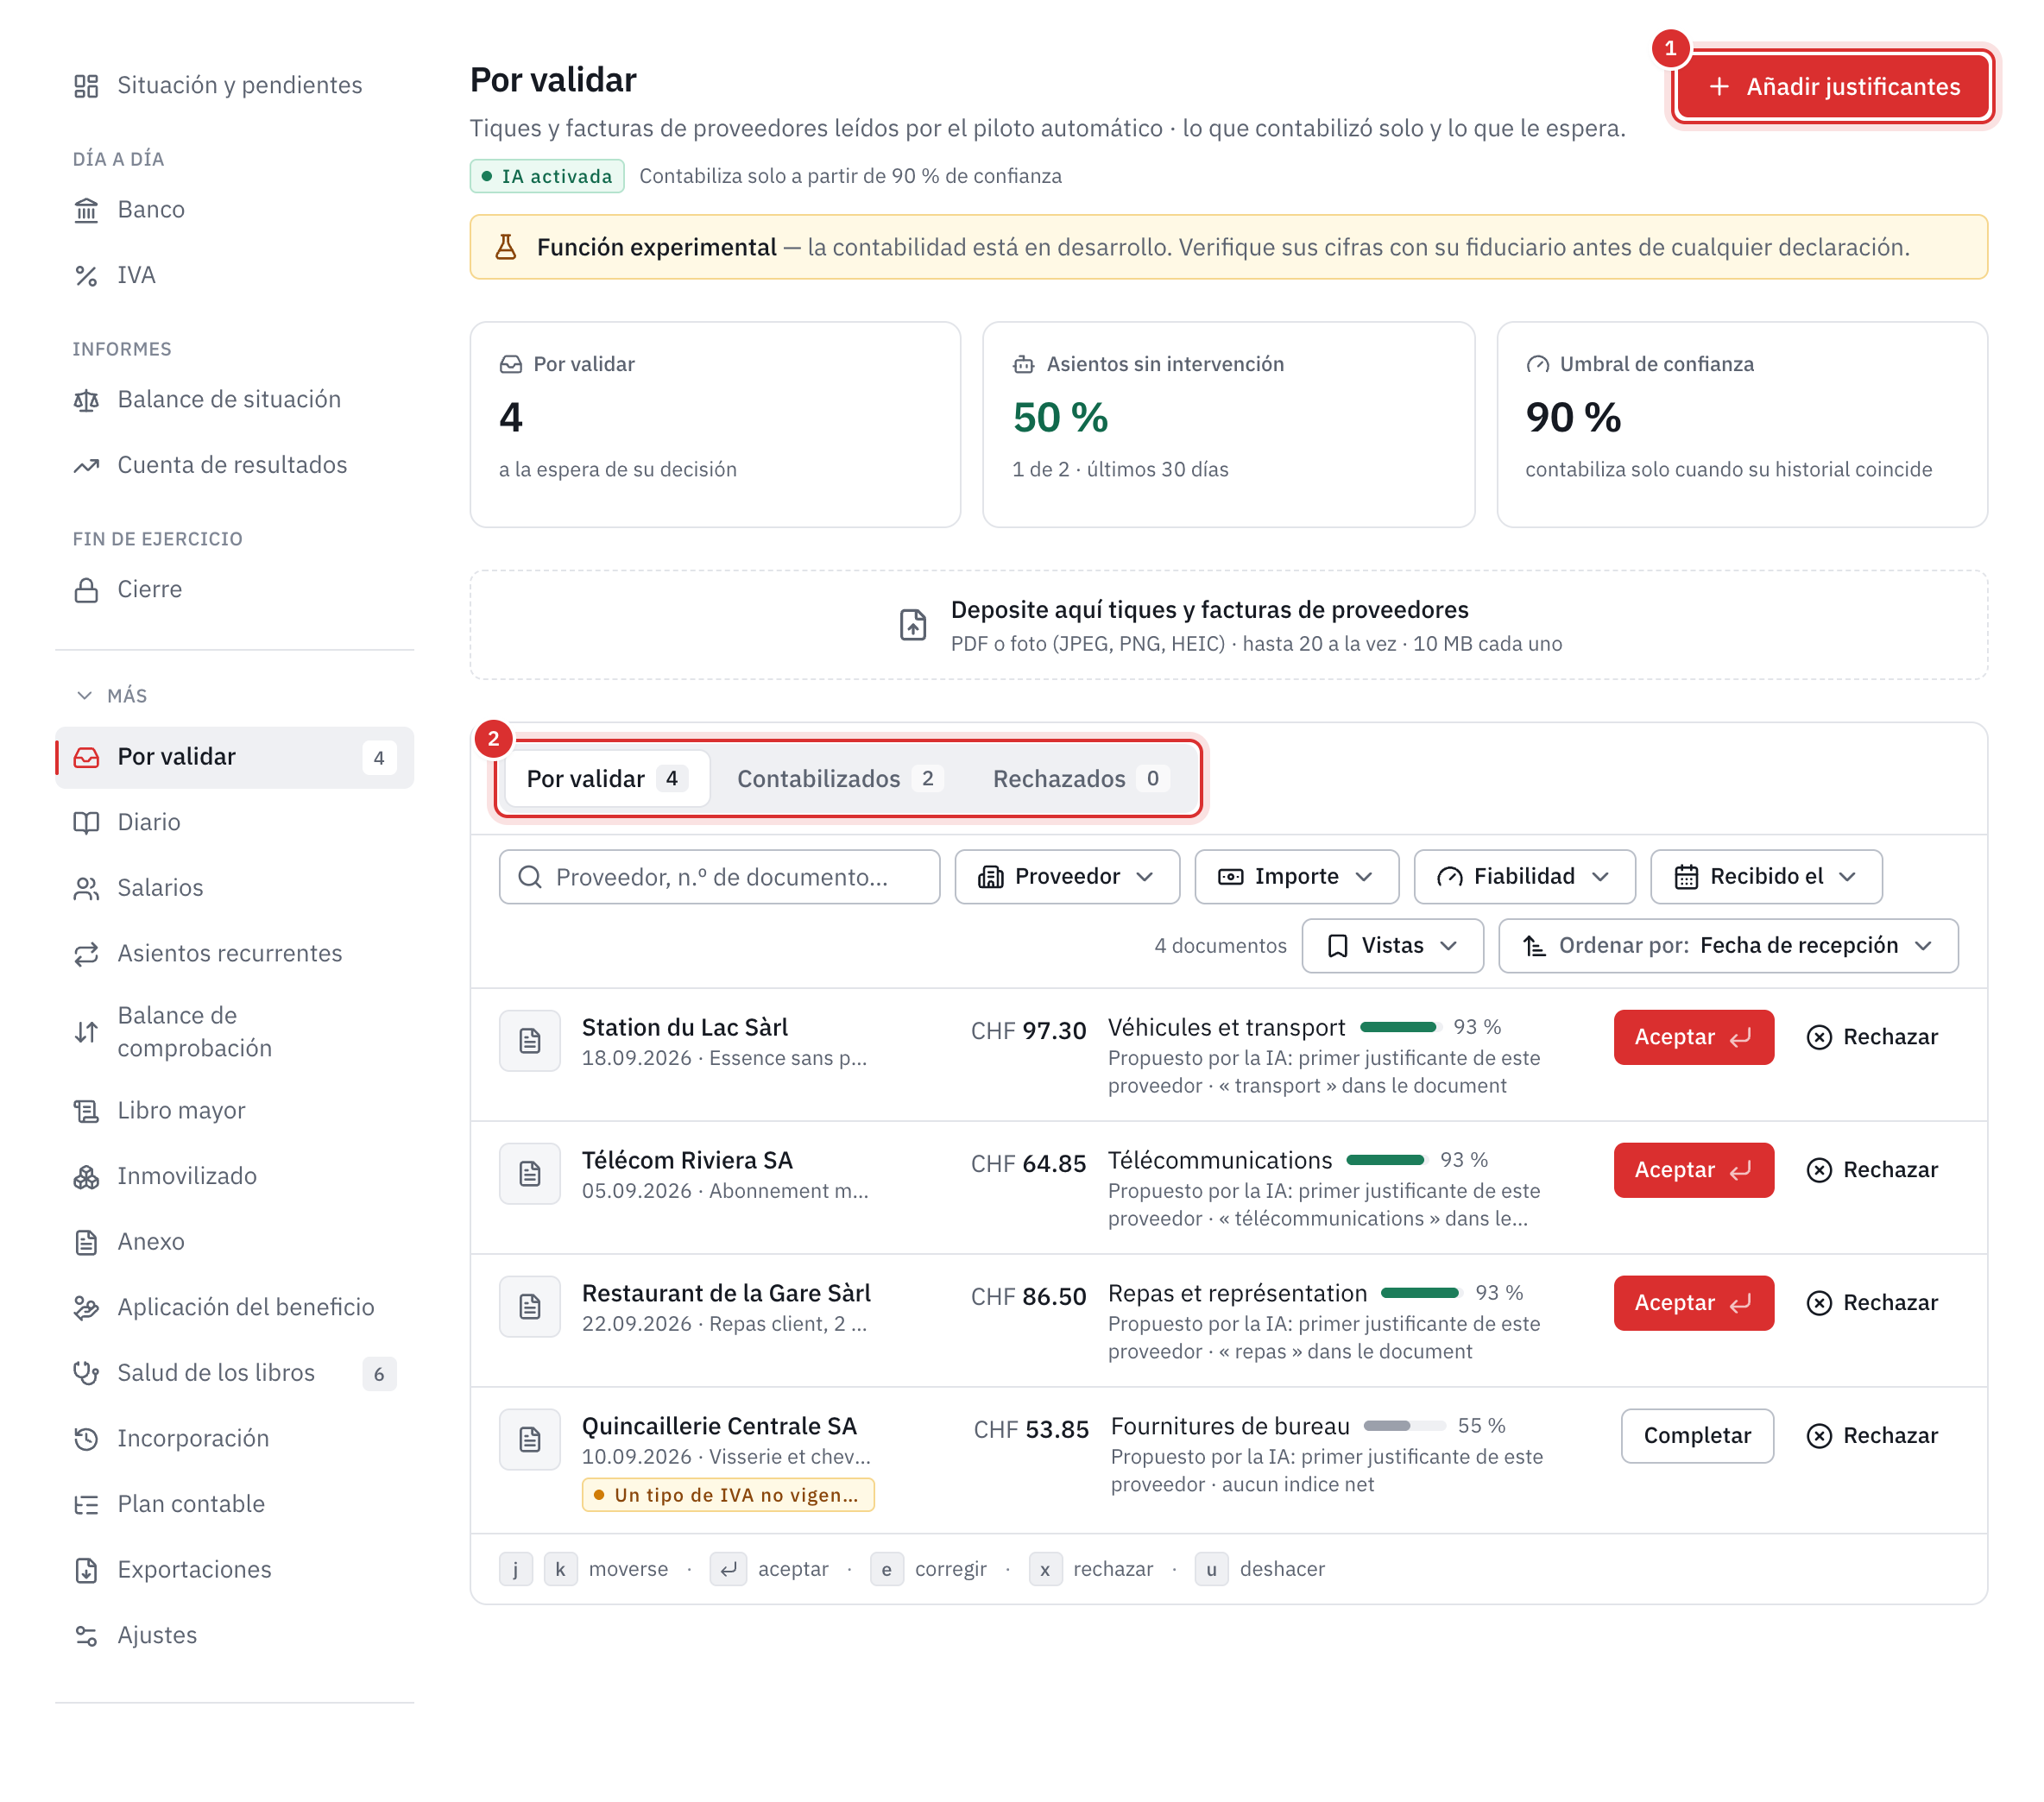
Task: Click the Cierre lock icon
Action: tap(86, 590)
